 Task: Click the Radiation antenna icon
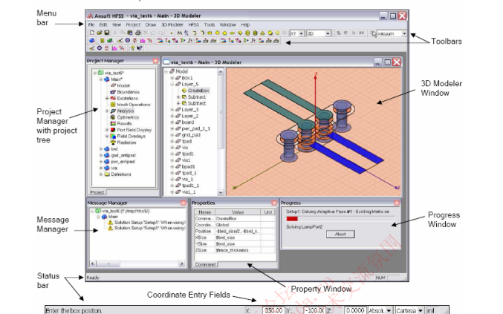pos(113,143)
